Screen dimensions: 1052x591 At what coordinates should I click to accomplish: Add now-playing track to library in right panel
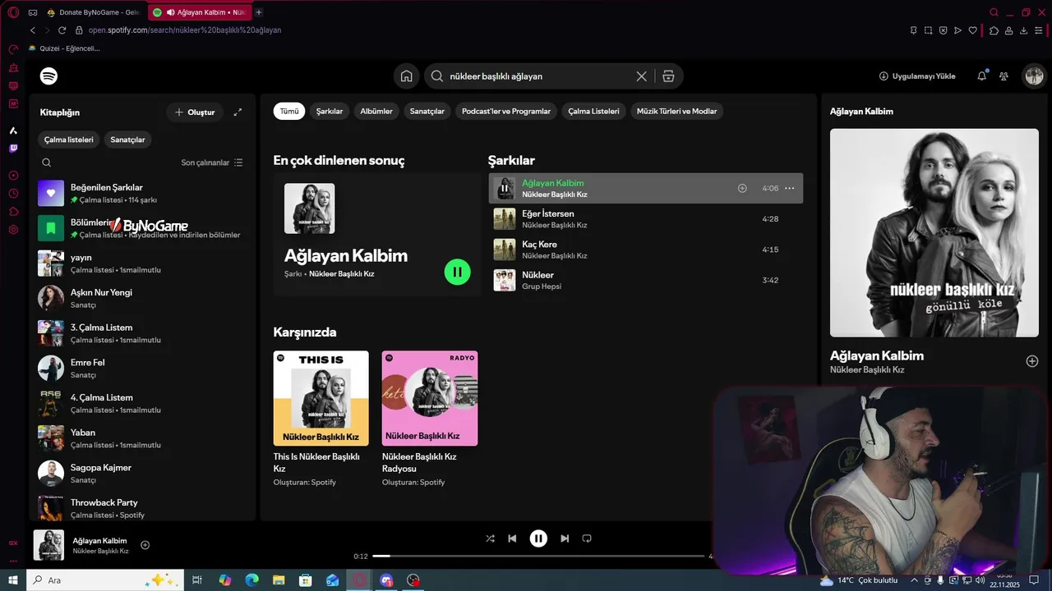point(1032,361)
